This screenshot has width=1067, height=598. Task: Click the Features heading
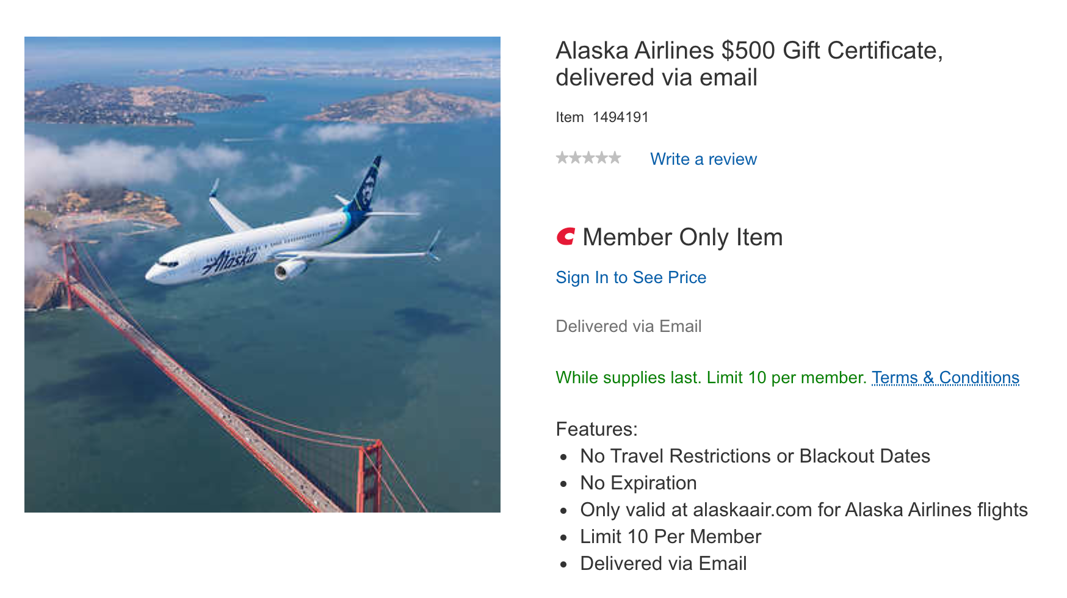[596, 429]
